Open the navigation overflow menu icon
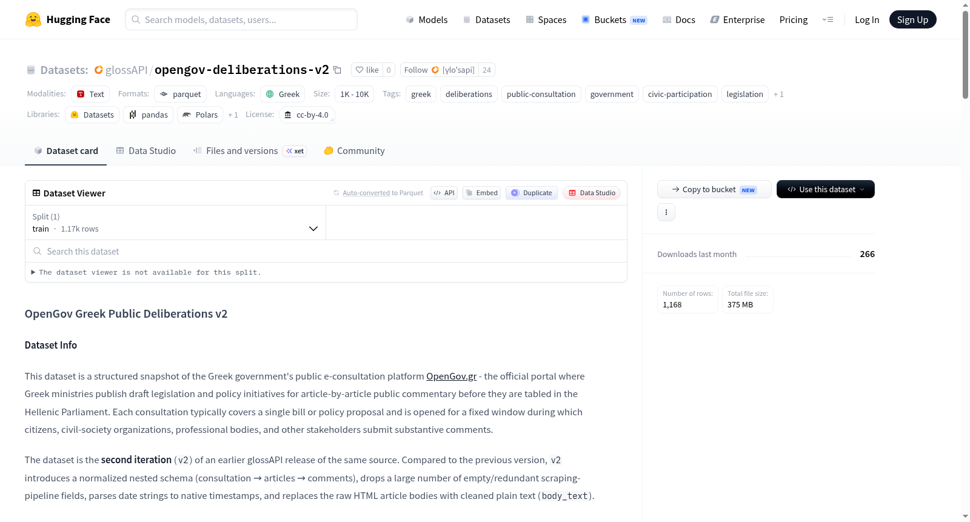 coord(828,19)
